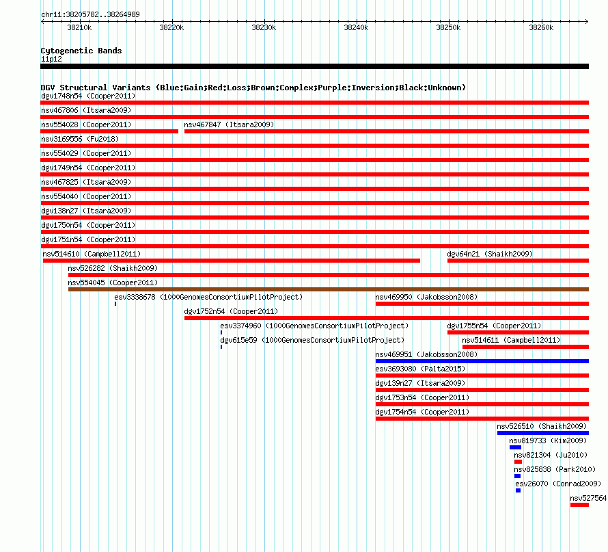The width and height of the screenshot is (608, 552).
Task: Select nsv526510 (Shaikh2009) label
Action: (x=542, y=426)
